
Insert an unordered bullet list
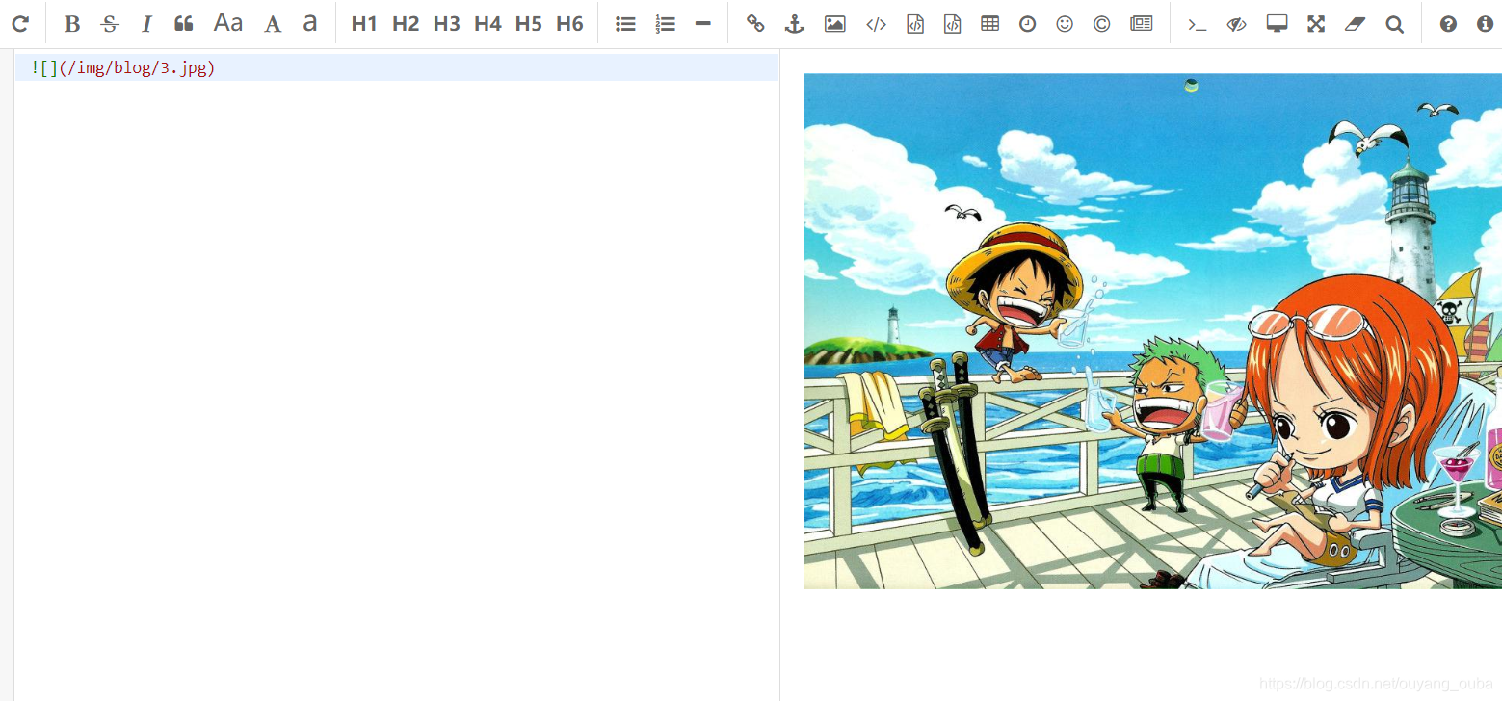(625, 24)
